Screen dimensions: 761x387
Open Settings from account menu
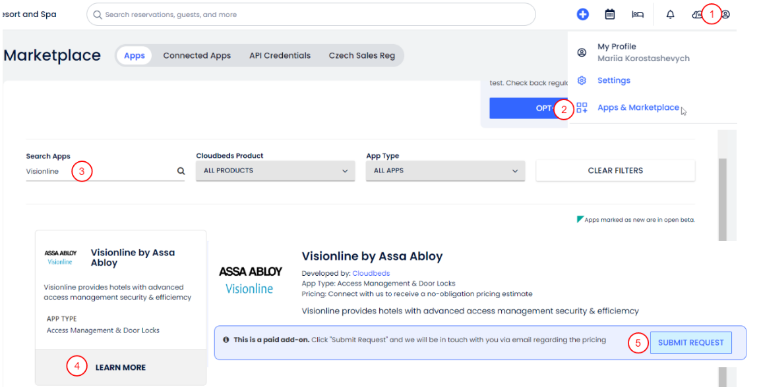coord(613,80)
